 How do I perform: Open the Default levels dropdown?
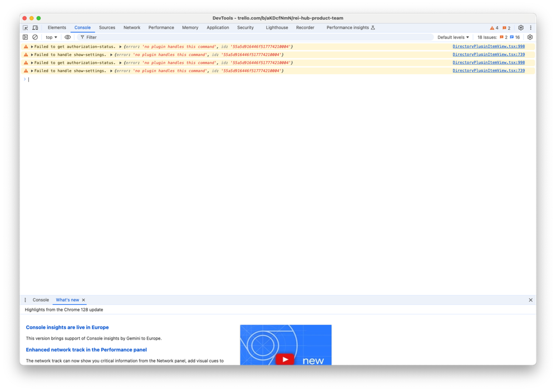tap(453, 37)
